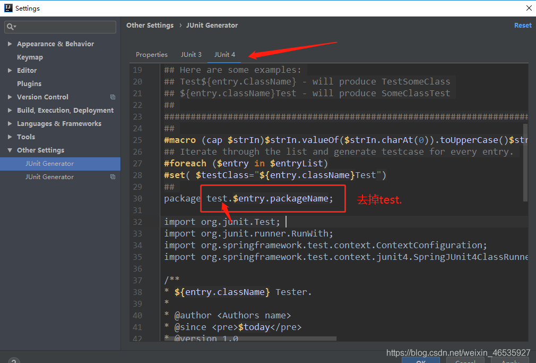Open the Plugins settings page
536x363 pixels.
29,84
